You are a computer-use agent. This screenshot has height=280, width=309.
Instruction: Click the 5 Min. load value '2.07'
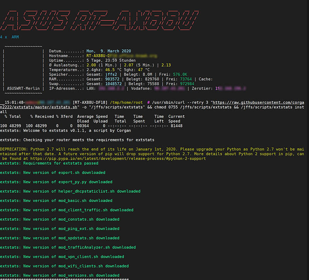129,65
